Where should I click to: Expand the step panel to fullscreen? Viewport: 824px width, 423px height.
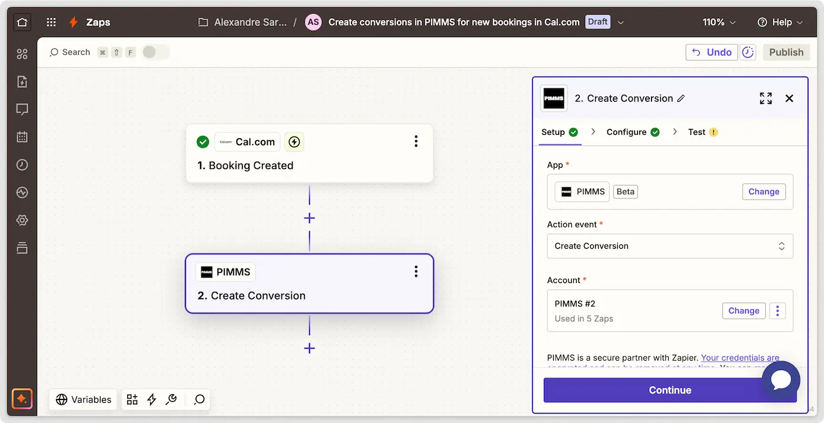click(765, 98)
